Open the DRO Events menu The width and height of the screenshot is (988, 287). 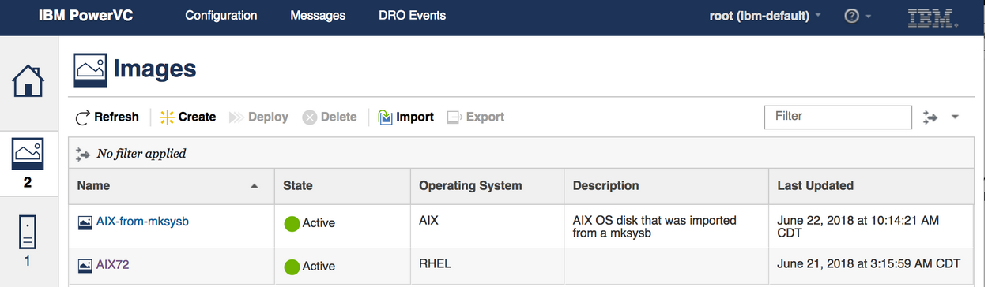[412, 16]
